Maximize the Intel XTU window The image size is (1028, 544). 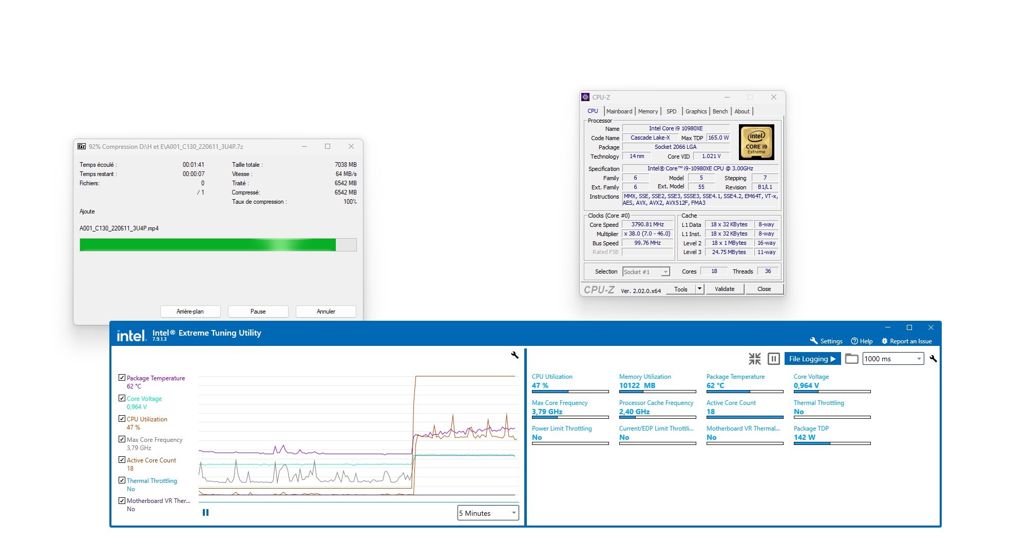[909, 327]
